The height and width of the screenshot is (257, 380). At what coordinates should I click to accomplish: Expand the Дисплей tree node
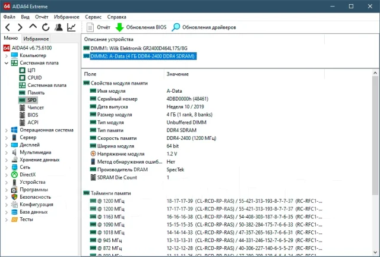click(x=7, y=145)
